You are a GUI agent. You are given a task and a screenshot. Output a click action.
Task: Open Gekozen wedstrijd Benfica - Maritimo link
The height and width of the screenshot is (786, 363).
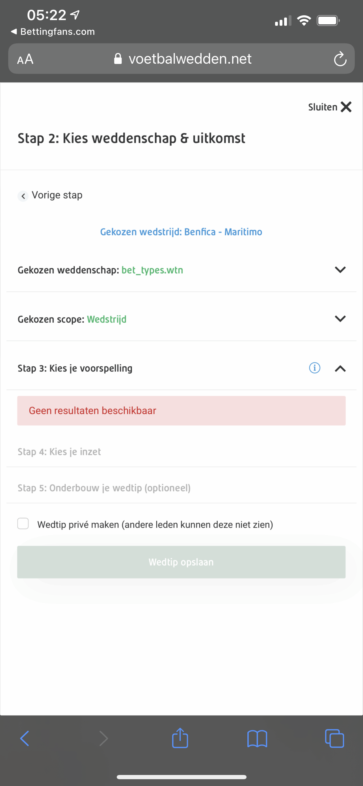click(x=181, y=232)
